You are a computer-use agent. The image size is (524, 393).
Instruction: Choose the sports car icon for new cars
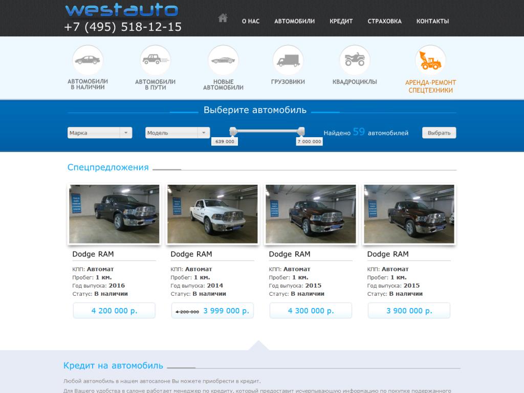point(223,60)
